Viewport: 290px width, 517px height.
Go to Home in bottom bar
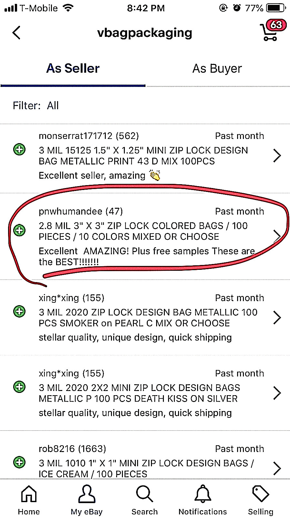point(29,500)
